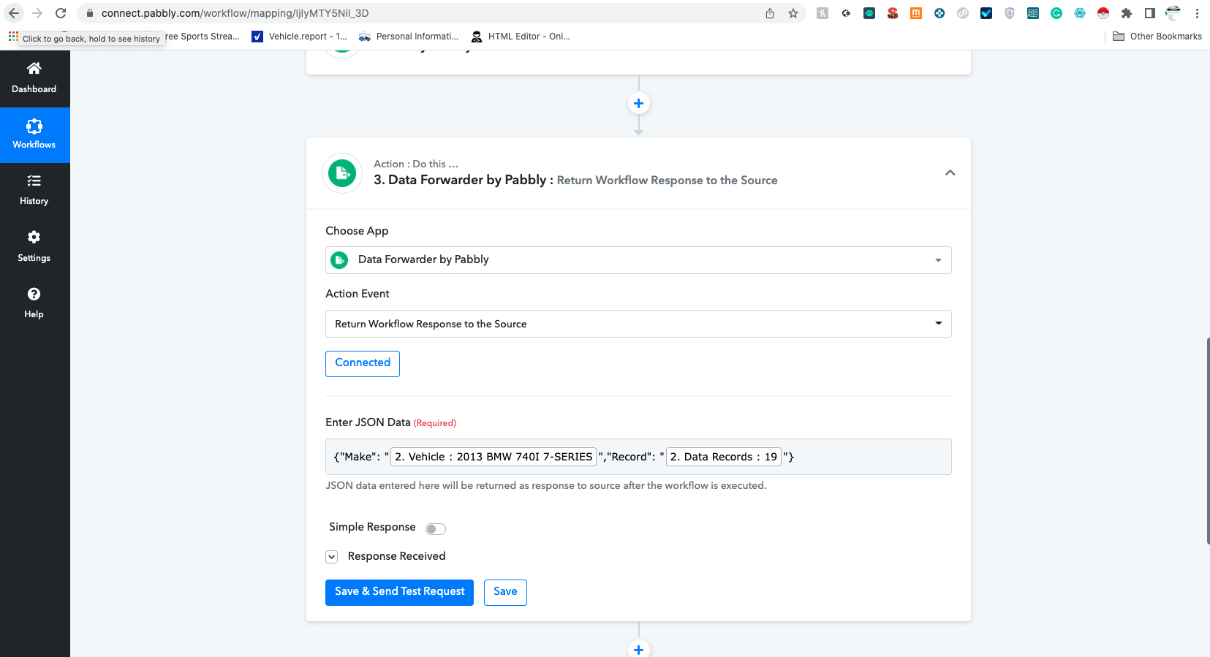Click the page vertical scrollbar

(1207, 441)
